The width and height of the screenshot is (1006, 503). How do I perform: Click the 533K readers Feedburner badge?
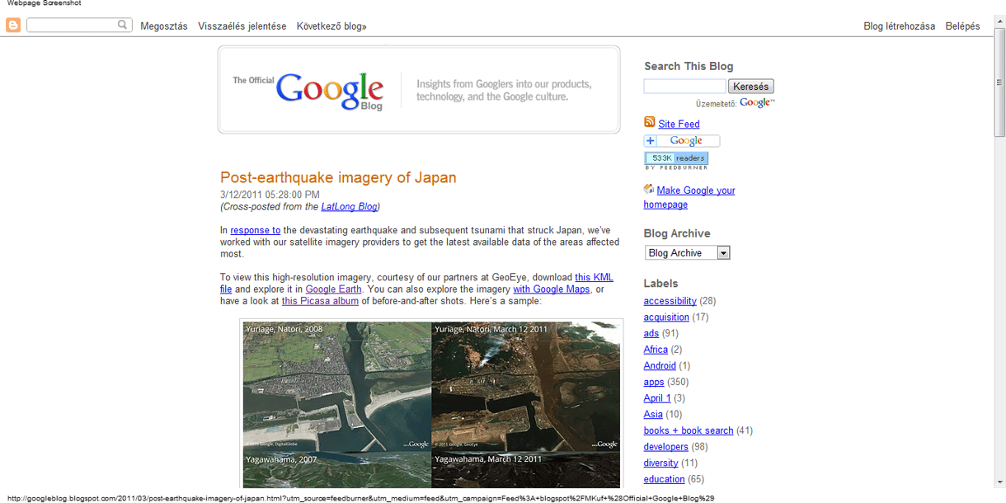[x=676, y=158]
